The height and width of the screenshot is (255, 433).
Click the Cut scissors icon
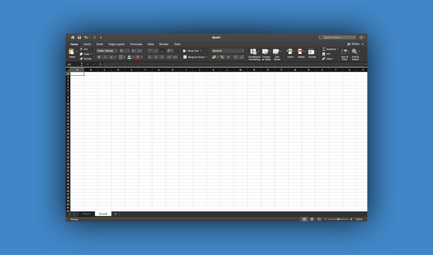pos(82,49)
